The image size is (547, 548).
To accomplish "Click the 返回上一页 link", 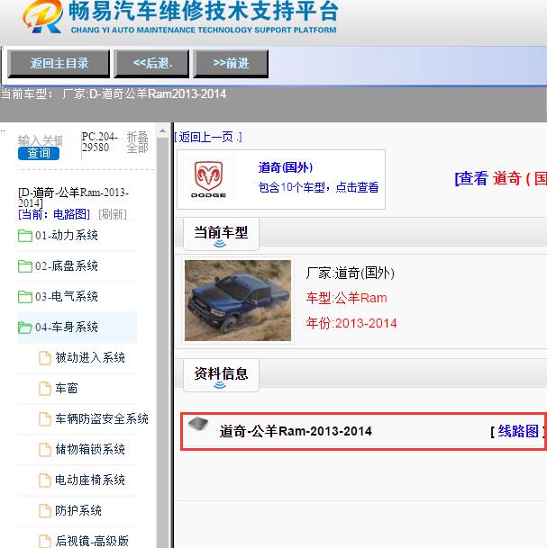I will pos(208,137).
